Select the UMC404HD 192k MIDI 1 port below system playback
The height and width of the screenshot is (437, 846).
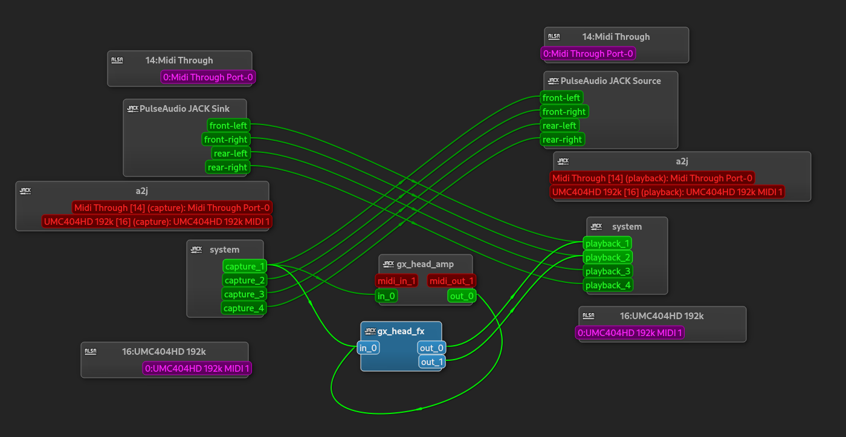(x=630, y=332)
